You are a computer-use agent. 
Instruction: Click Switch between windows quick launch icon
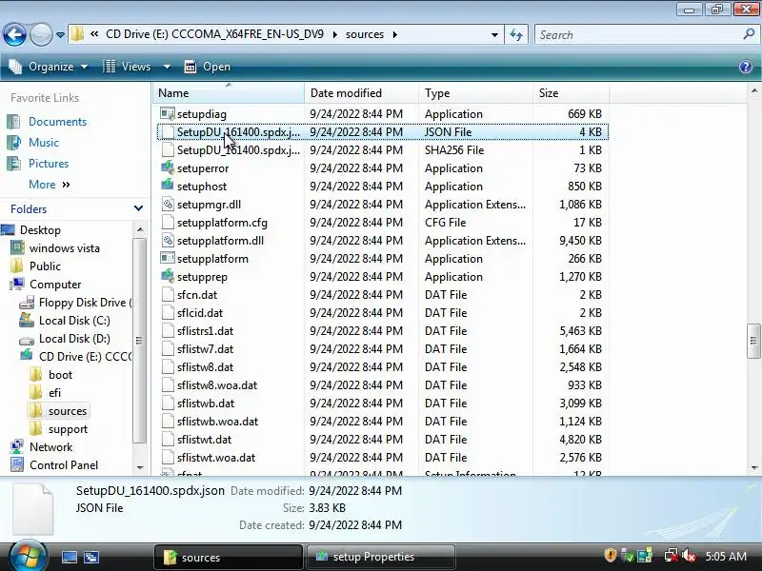[90, 557]
